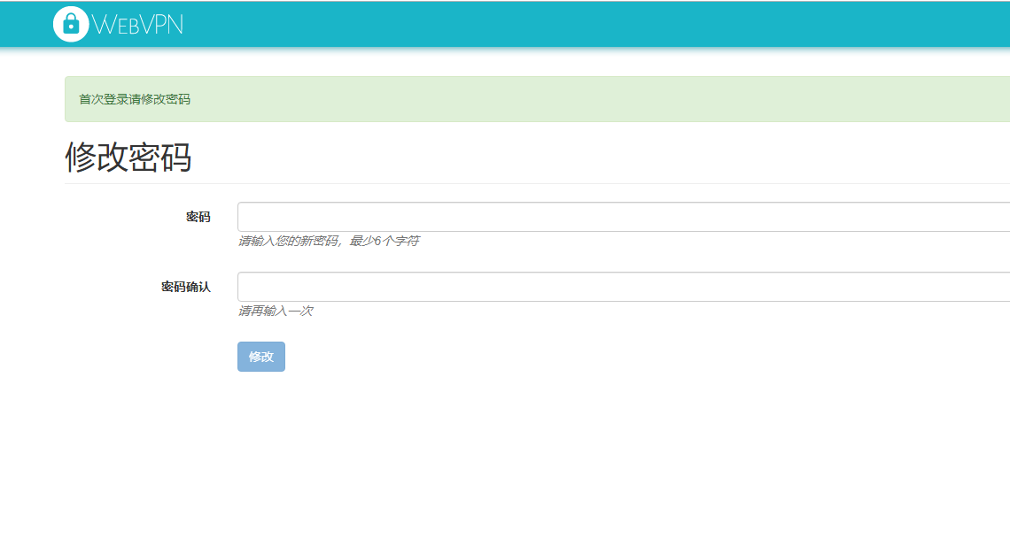This screenshot has height=554, width=1010.
Task: Click the 修改密码 page heading
Action: pyautogui.click(x=128, y=158)
